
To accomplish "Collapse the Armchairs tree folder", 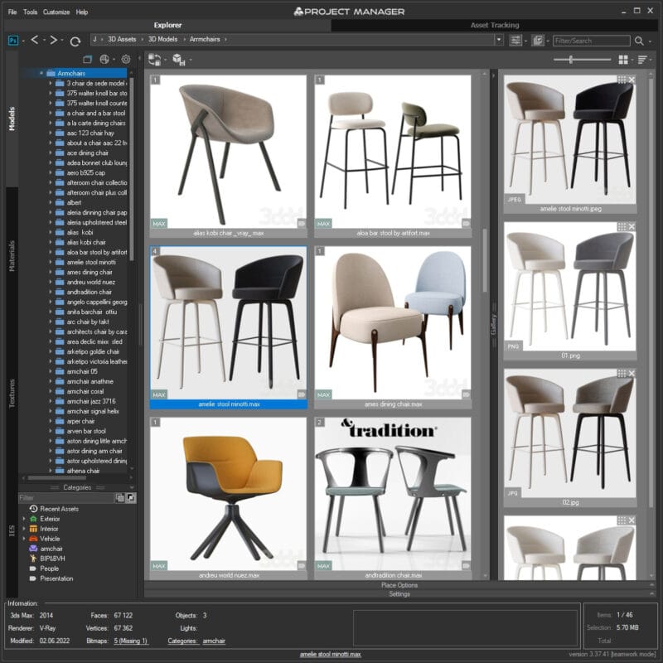I will (41, 73).
